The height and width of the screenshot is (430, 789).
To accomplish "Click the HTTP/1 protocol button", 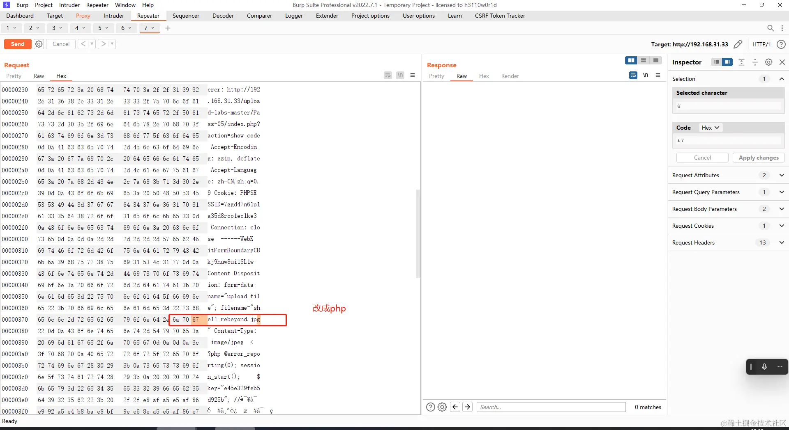I will click(x=761, y=44).
